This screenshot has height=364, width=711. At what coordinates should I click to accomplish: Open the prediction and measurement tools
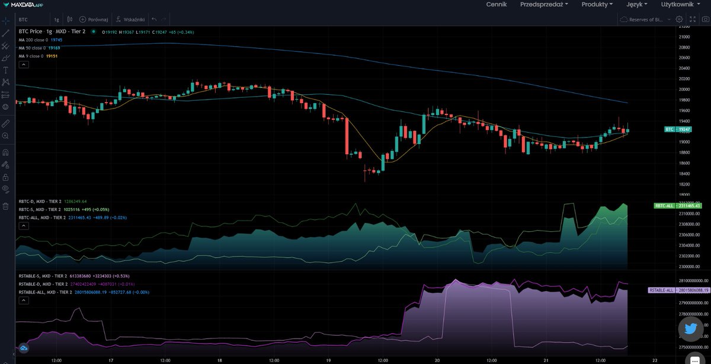(x=5, y=94)
